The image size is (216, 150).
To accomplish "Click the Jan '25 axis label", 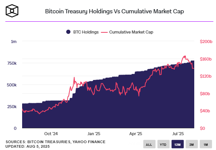I will 94,134.
